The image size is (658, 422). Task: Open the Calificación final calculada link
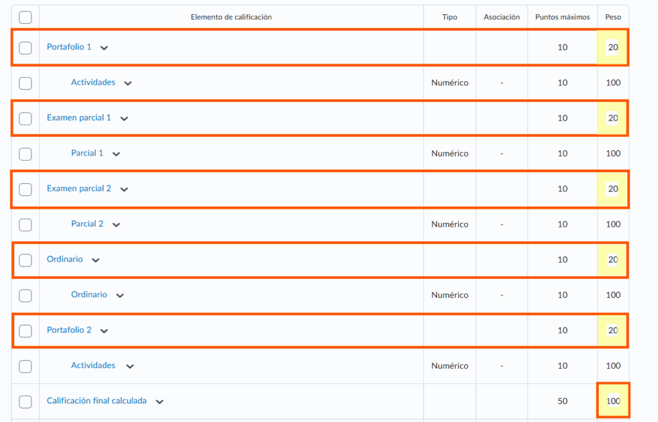(96, 401)
